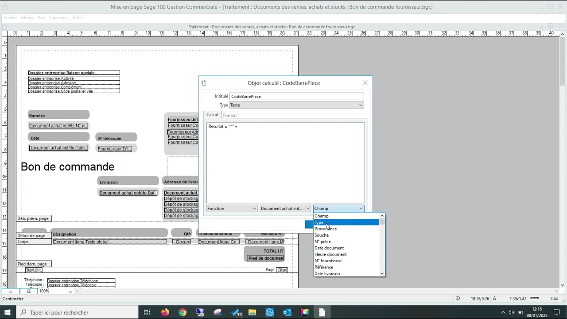Screen dimensions: 567x319
Task: Switch to the Format tab
Action: 229,115
